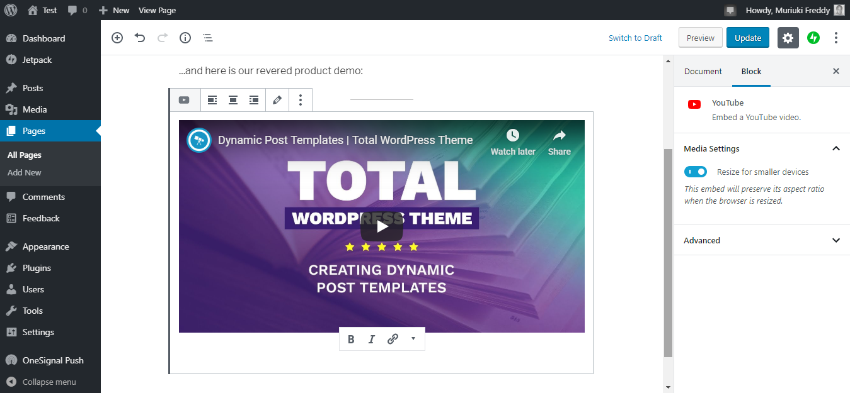
Task: Click the Redo arrow icon
Action: [x=163, y=38]
